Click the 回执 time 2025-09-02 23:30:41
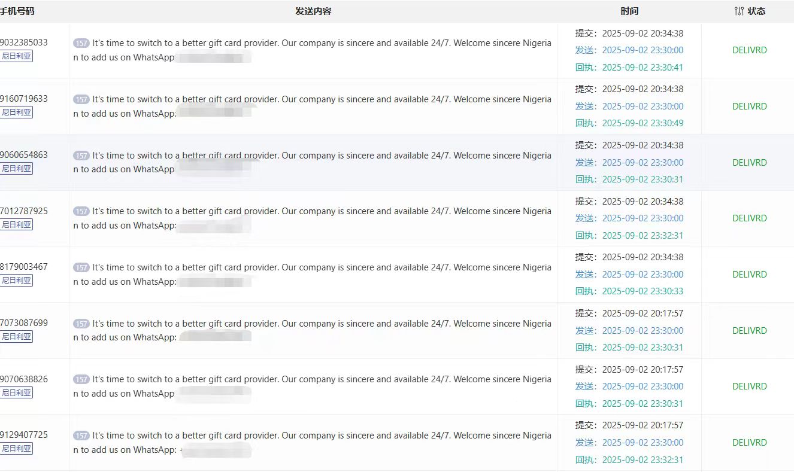Viewport: 794px width, 472px height. point(643,67)
